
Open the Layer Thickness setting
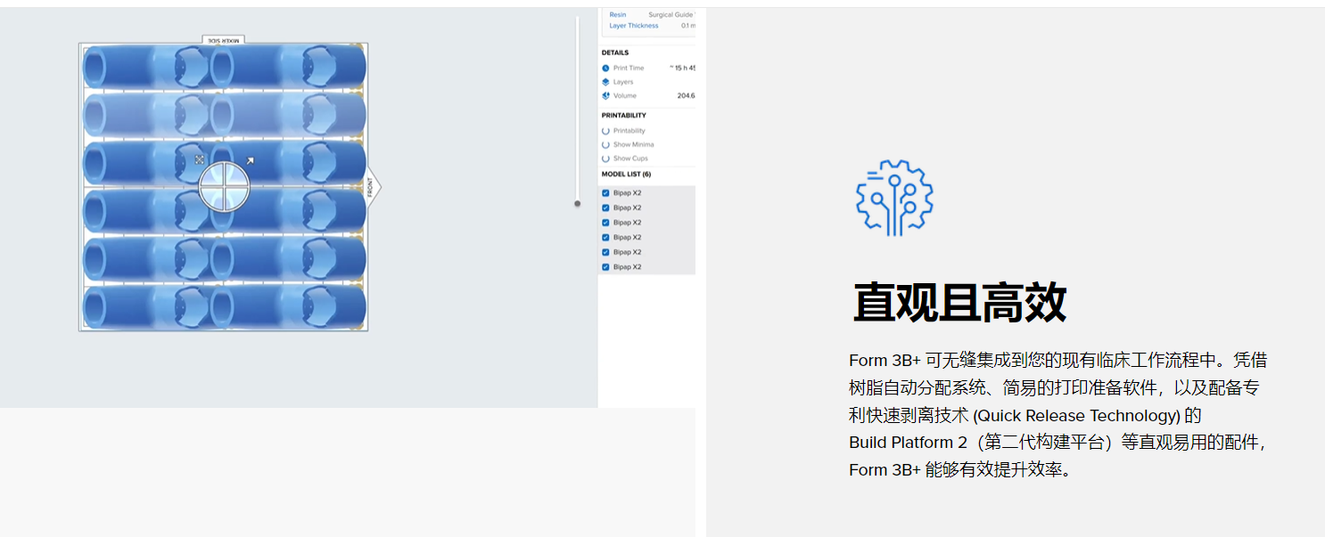click(634, 26)
